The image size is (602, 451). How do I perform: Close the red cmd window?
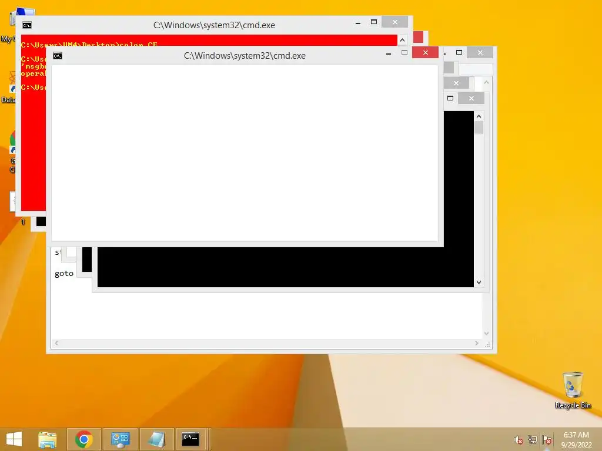click(x=394, y=22)
